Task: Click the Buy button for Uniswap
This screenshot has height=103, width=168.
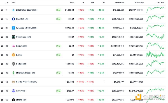Action: (x=59, y=46)
